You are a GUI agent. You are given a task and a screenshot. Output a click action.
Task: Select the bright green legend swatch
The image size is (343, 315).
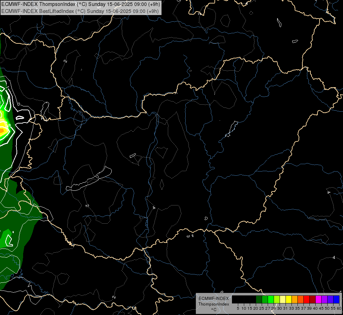pyautogui.click(x=271, y=299)
